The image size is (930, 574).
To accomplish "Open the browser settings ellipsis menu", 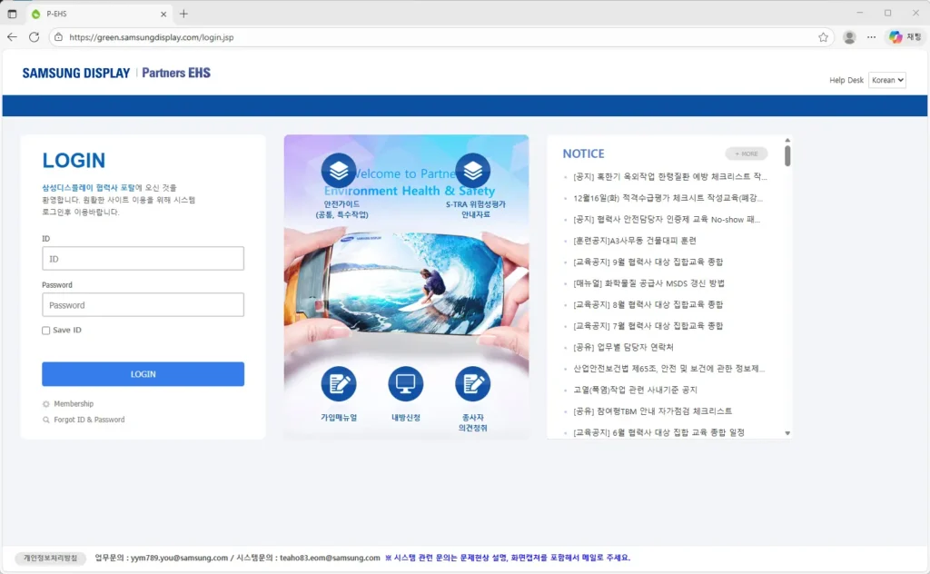I will (871, 38).
